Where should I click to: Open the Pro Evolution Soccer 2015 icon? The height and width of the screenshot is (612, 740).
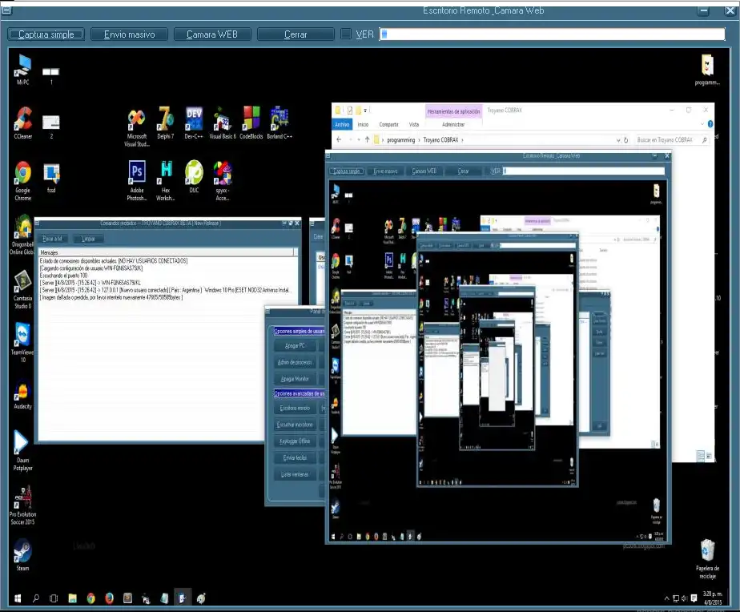pos(22,505)
